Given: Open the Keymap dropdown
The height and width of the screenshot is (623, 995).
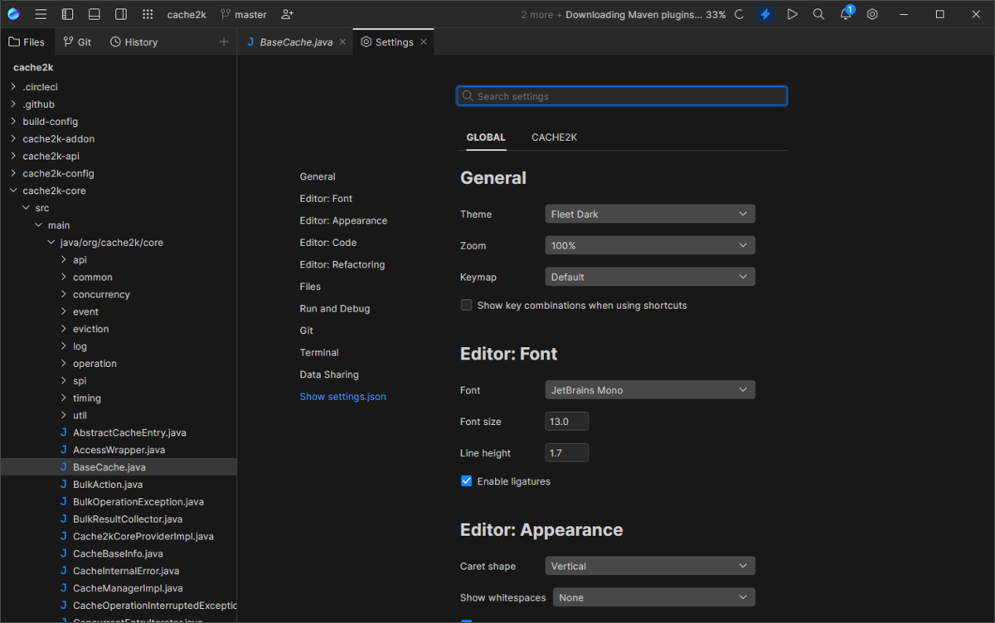Looking at the screenshot, I should pyautogui.click(x=650, y=277).
